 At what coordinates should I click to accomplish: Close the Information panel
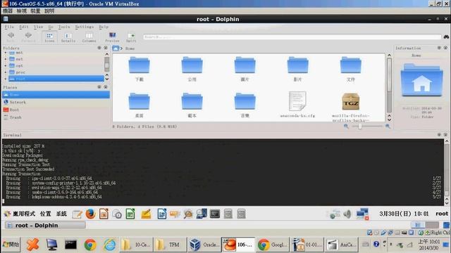446,48
